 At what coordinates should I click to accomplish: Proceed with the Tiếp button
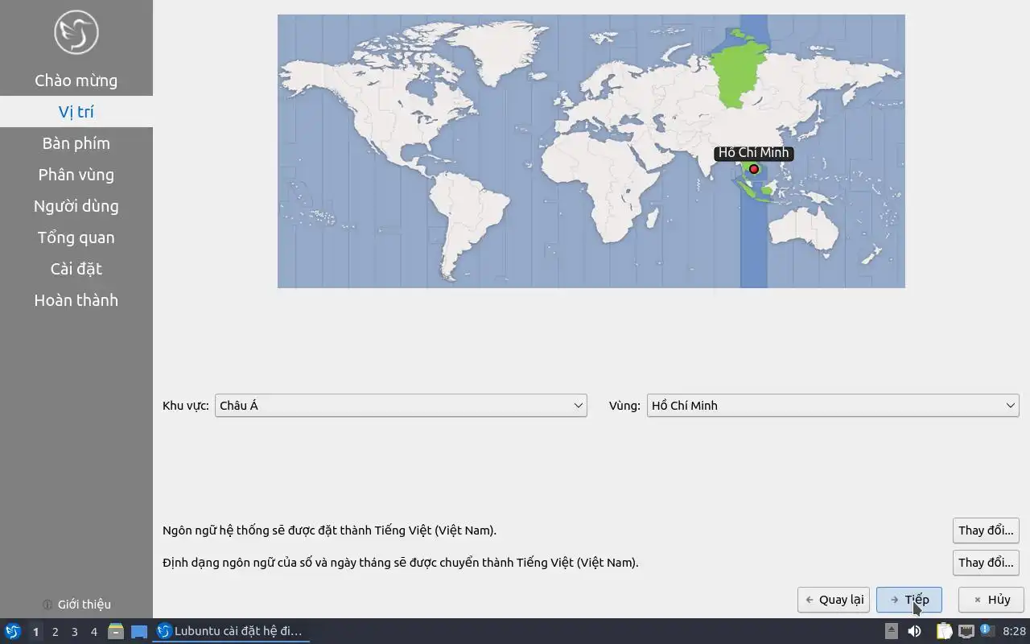click(x=909, y=600)
